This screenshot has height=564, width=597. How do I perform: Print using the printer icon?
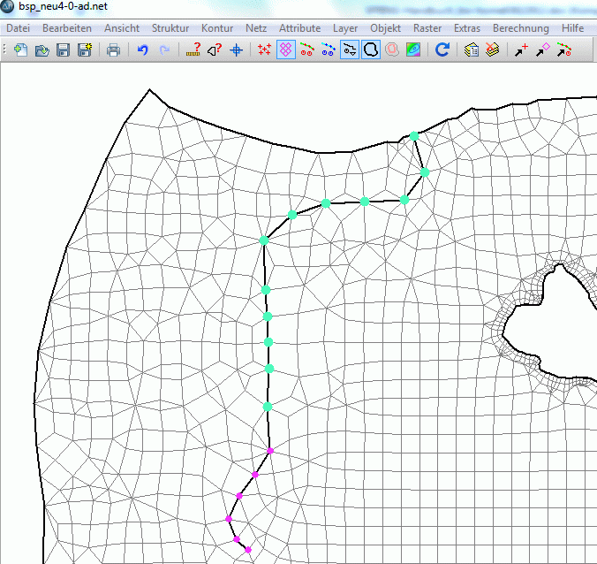pos(113,50)
